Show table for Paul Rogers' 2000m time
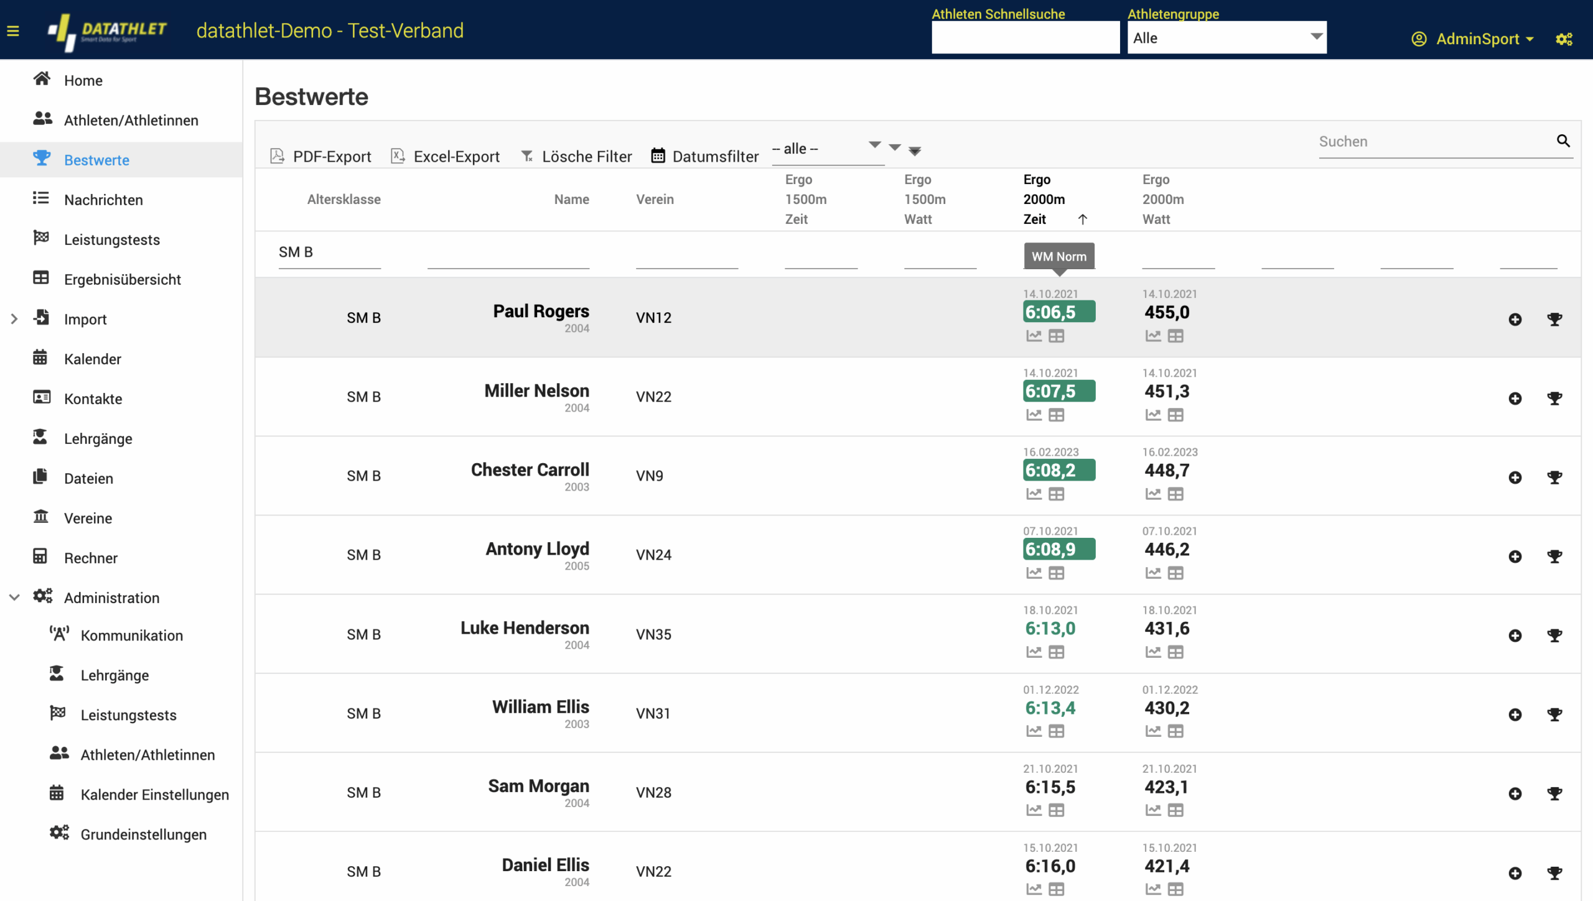Image resolution: width=1593 pixels, height=901 pixels. point(1057,336)
